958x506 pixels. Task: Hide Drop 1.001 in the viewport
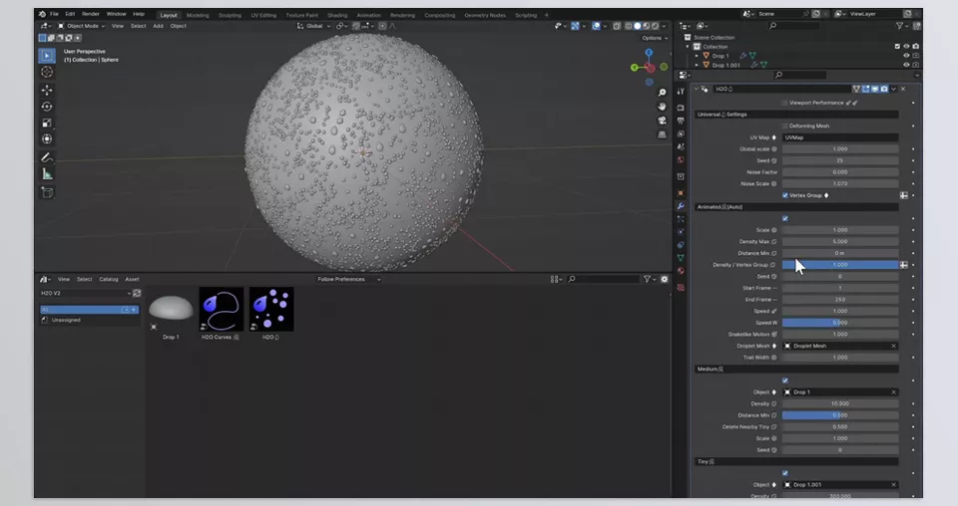(x=907, y=65)
